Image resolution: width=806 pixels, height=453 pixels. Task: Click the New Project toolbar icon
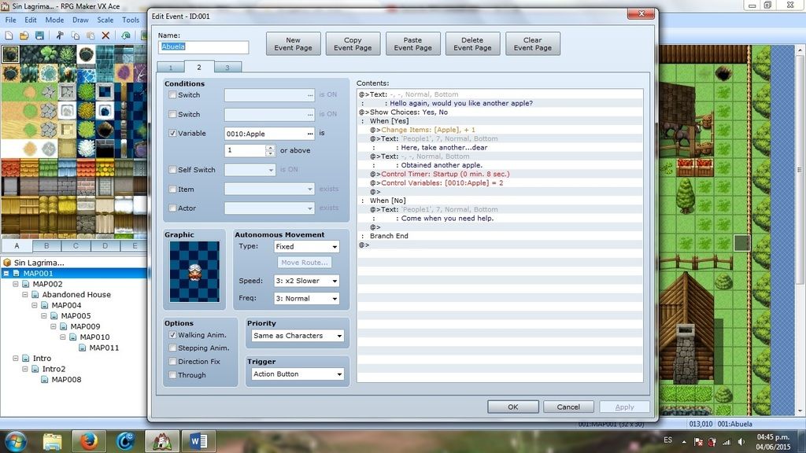point(9,35)
